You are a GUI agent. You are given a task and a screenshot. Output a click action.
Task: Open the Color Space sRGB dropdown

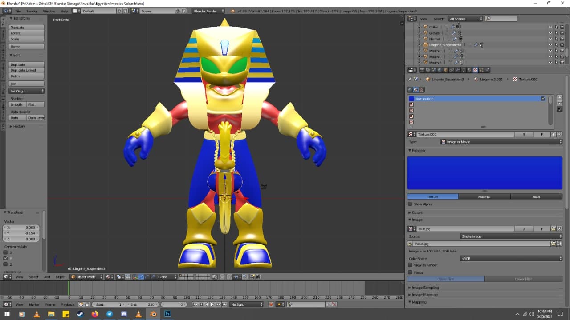click(511, 258)
